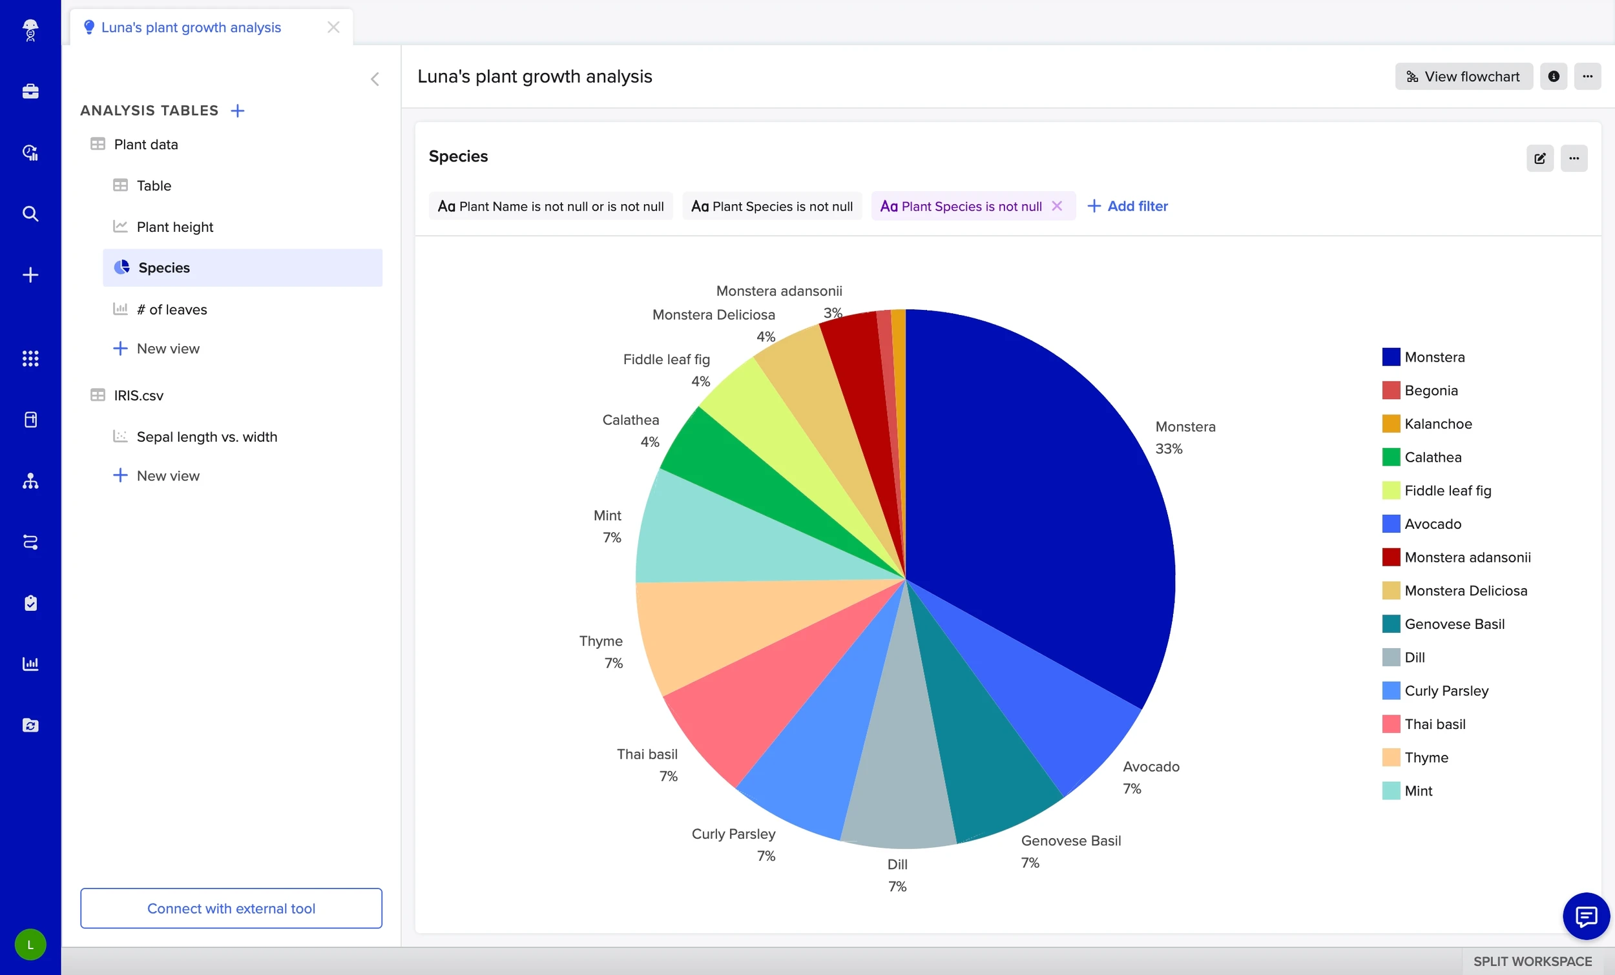Click the briefcase icon in left sidebar
Screen dimensions: 1615x975
click(30, 91)
